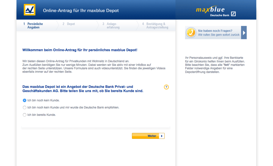The image size is (273, 166).
Task: Click the Weiter button
Action: (148, 136)
